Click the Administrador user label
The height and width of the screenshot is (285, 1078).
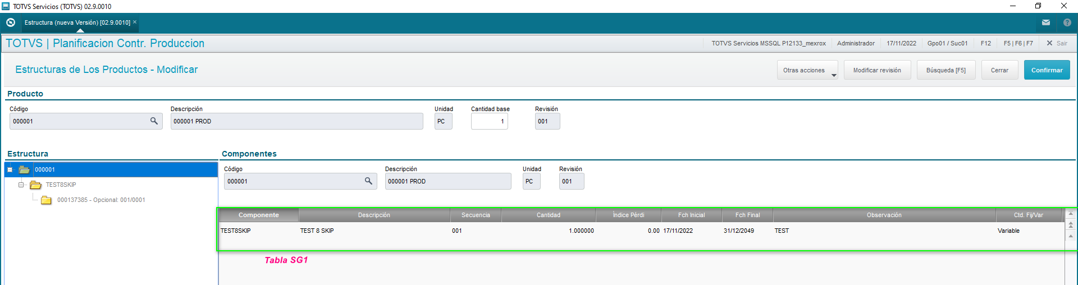[x=856, y=43]
